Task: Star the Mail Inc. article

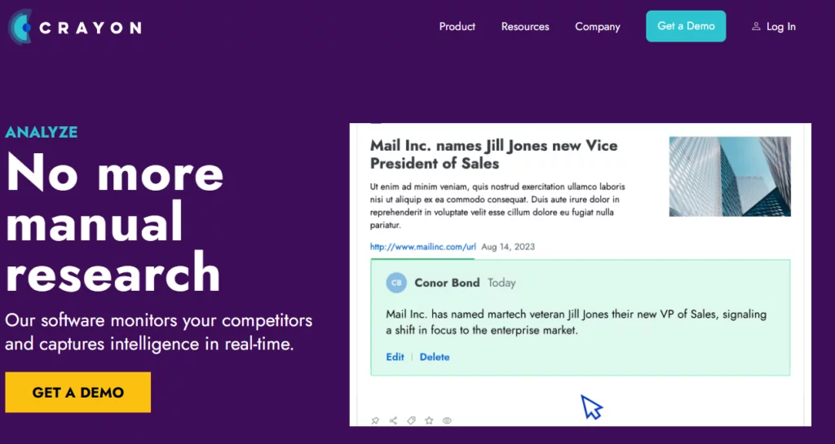Action: 429,421
